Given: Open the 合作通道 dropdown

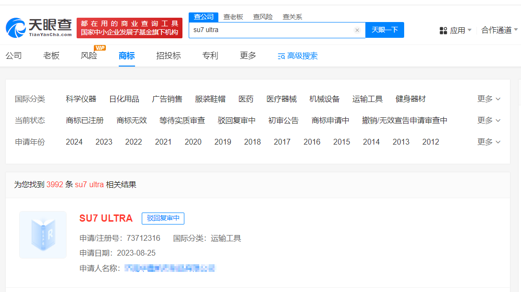Looking at the screenshot, I should pos(499,30).
